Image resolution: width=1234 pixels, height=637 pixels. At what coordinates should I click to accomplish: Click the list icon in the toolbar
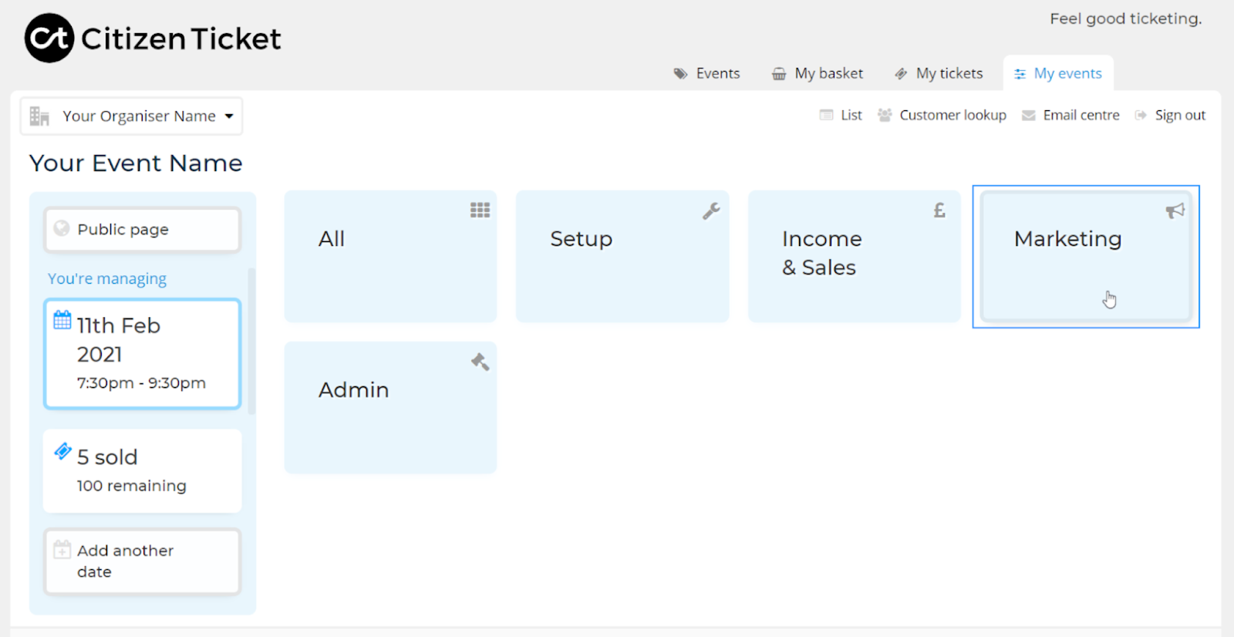[x=826, y=115]
